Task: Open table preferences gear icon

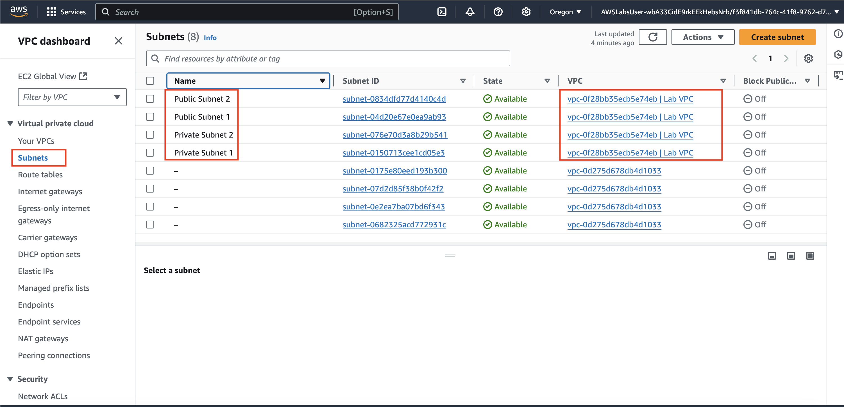Action: [808, 59]
